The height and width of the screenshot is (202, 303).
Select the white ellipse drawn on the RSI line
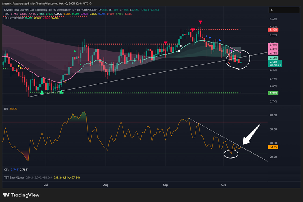pyautogui.click(x=231, y=154)
